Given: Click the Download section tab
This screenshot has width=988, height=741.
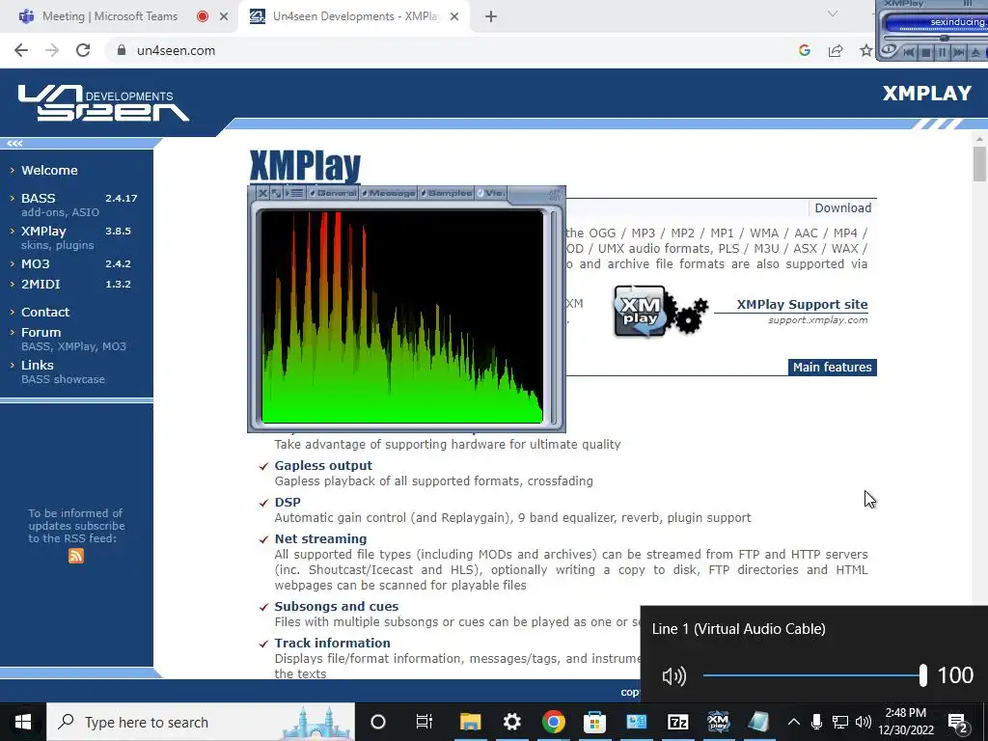Looking at the screenshot, I should (842, 208).
